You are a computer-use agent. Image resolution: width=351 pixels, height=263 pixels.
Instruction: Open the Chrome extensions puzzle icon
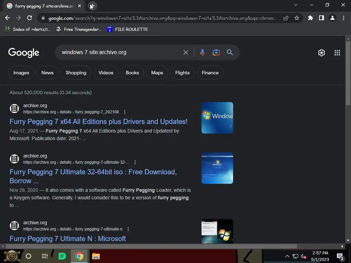point(310,18)
